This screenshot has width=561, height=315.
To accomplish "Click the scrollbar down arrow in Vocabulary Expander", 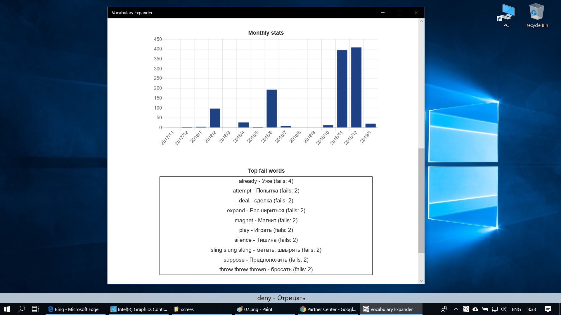I will pyautogui.click(x=421, y=281).
